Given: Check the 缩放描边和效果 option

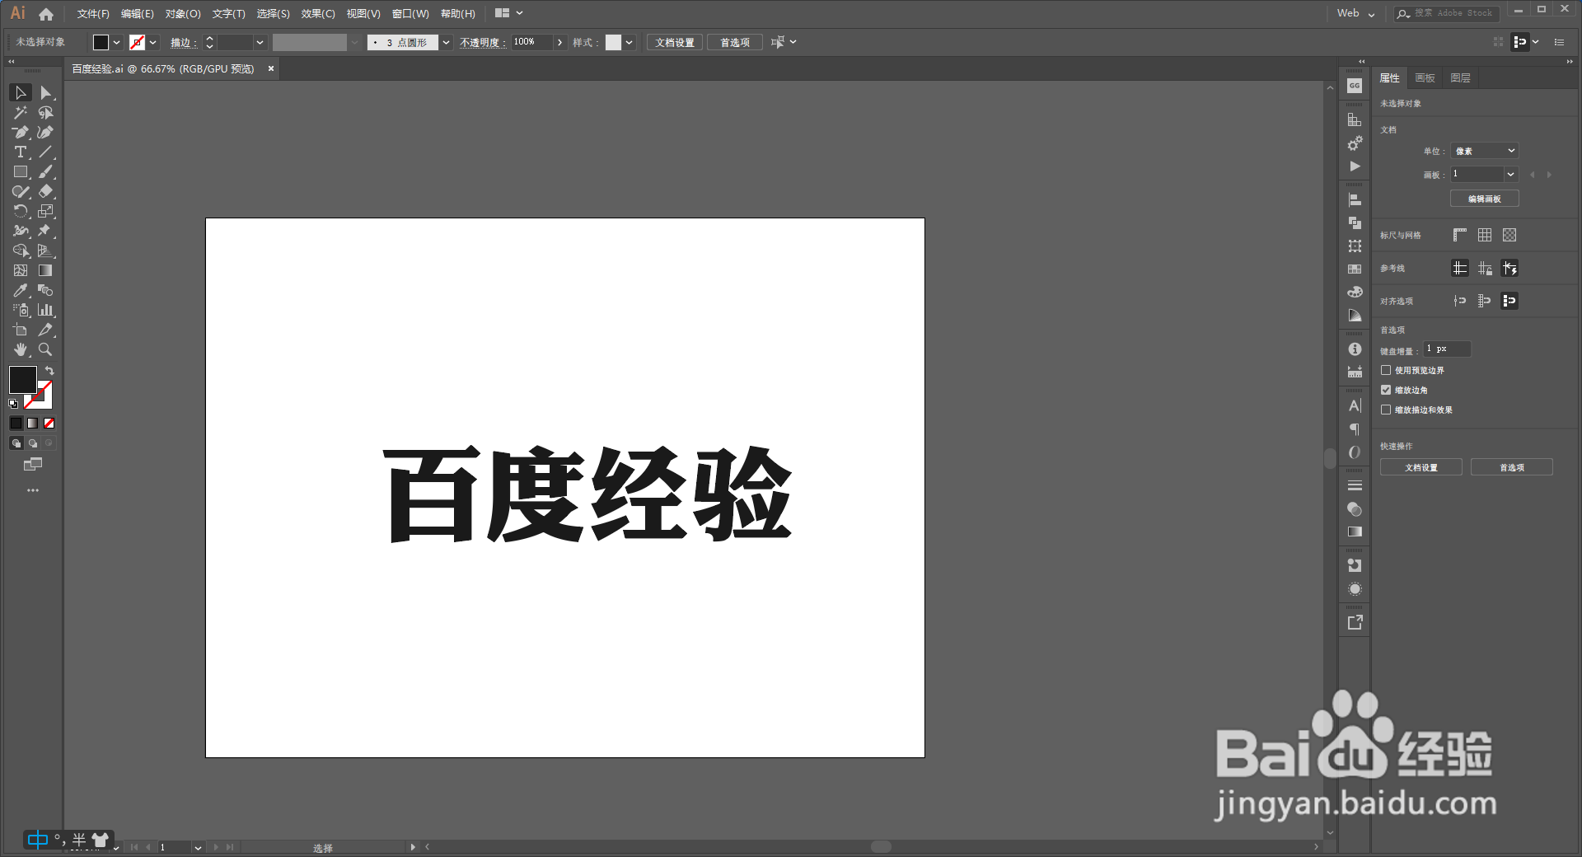Looking at the screenshot, I should pos(1386,410).
